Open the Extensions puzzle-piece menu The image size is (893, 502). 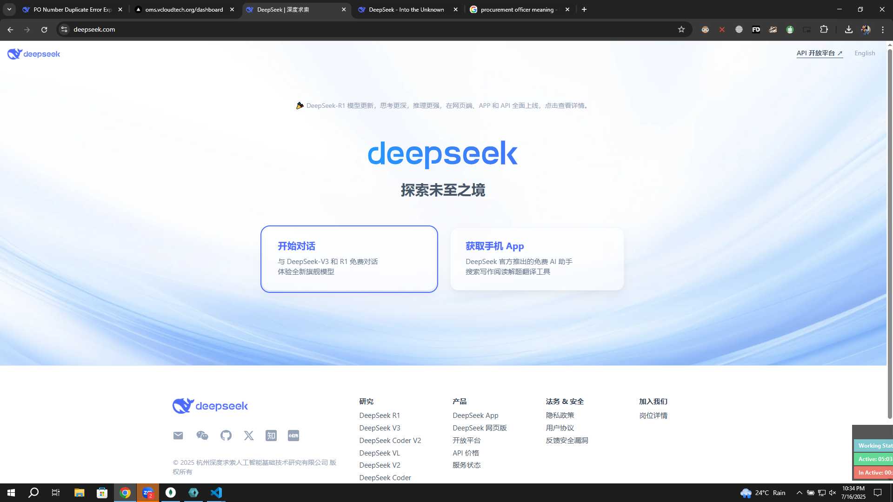(x=824, y=29)
